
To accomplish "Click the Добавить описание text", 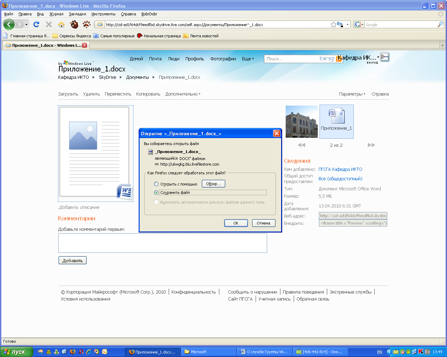I will (79, 207).
